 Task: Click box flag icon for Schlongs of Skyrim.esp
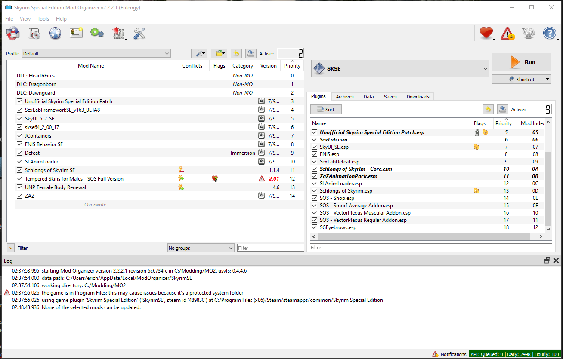pos(476,191)
